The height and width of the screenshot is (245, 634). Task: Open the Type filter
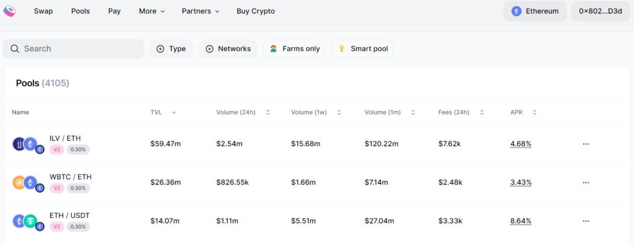coord(171,49)
